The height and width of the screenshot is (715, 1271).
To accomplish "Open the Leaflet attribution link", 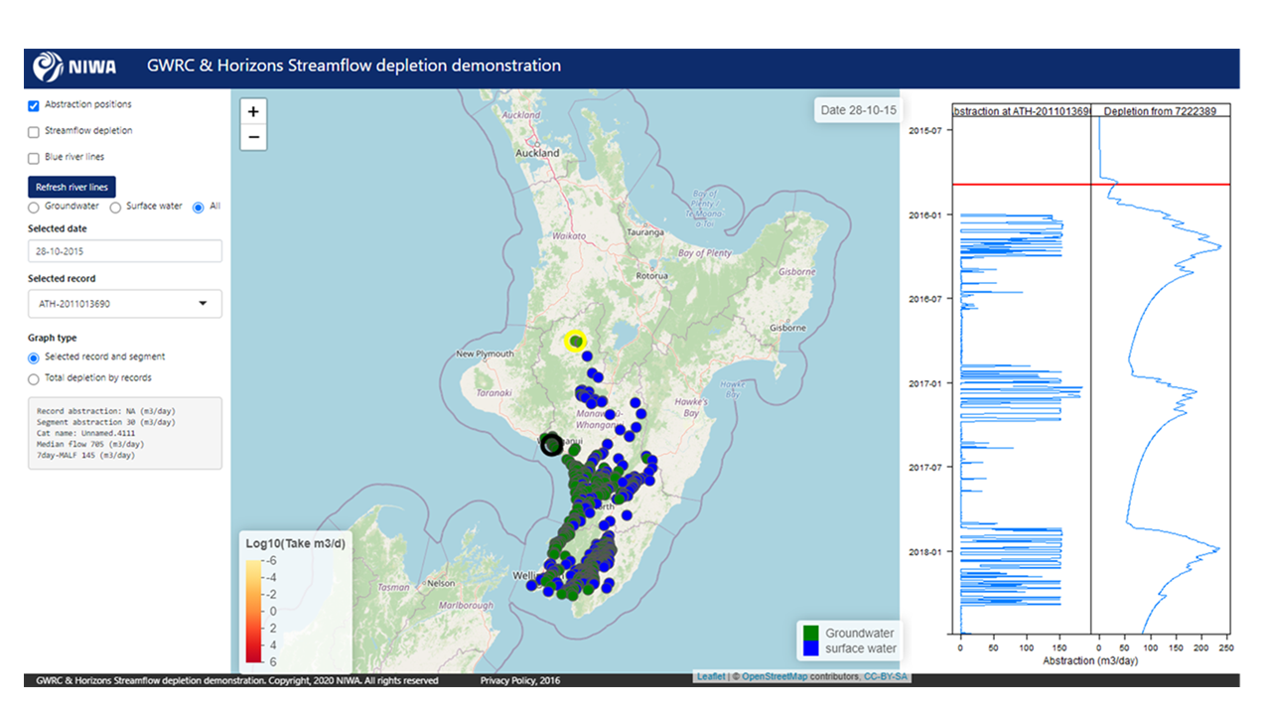I will tap(710, 677).
